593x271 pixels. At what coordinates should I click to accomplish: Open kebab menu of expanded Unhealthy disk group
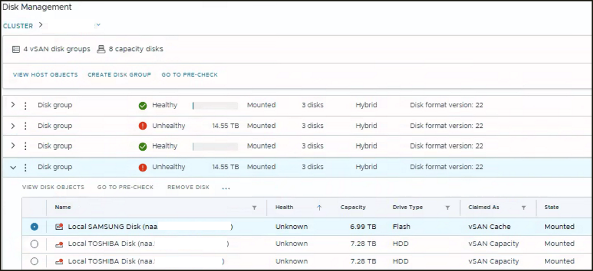coord(25,167)
